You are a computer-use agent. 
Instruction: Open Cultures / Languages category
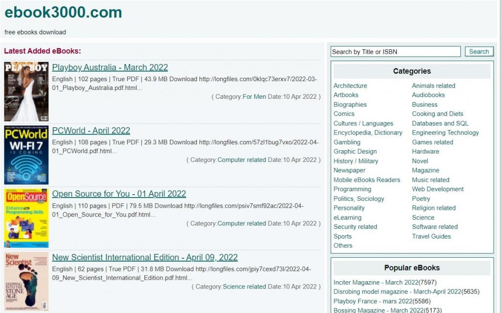pyautogui.click(x=364, y=123)
